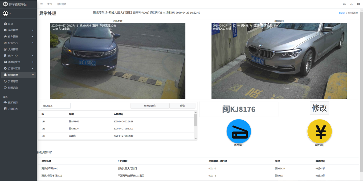Click the grid apps icon at top right
This screenshot has width=363, height=181.
pos(358,4)
